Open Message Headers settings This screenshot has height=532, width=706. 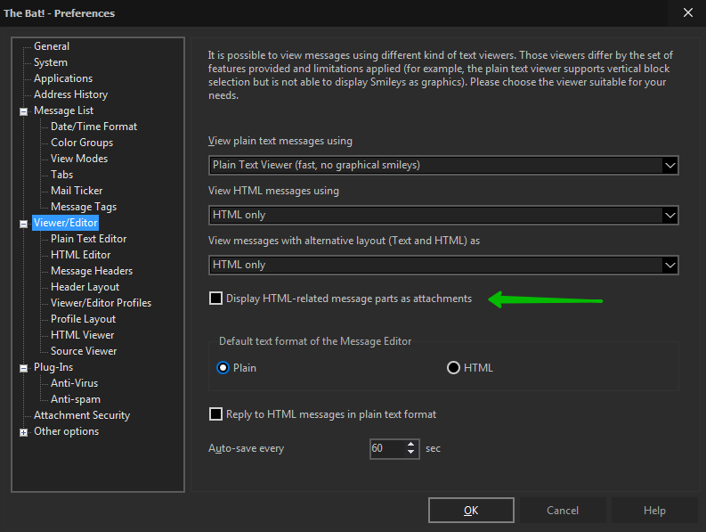(x=92, y=271)
